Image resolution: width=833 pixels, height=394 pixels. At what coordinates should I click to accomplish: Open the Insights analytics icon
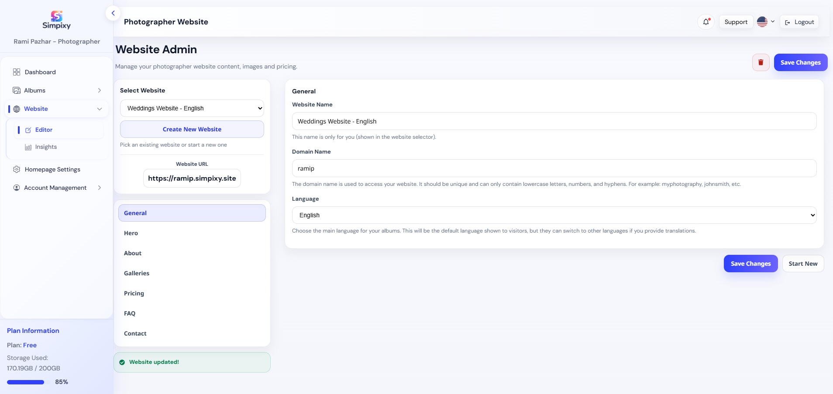(x=28, y=147)
